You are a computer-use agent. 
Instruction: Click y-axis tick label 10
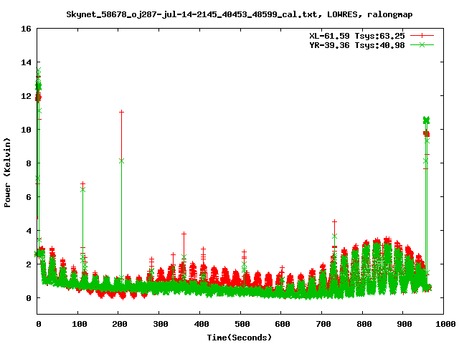(x=26, y=130)
